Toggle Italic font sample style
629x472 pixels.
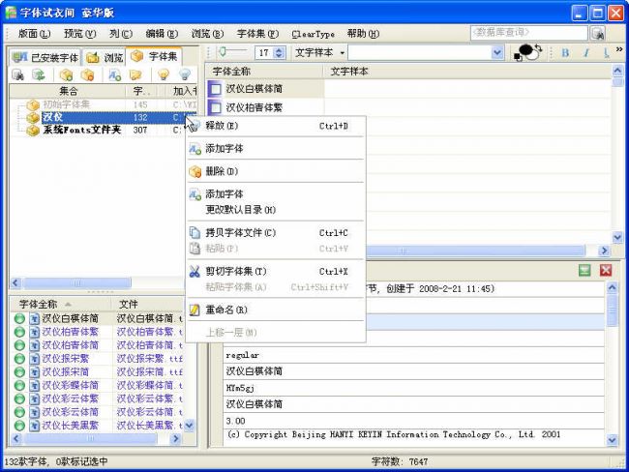[x=585, y=53]
